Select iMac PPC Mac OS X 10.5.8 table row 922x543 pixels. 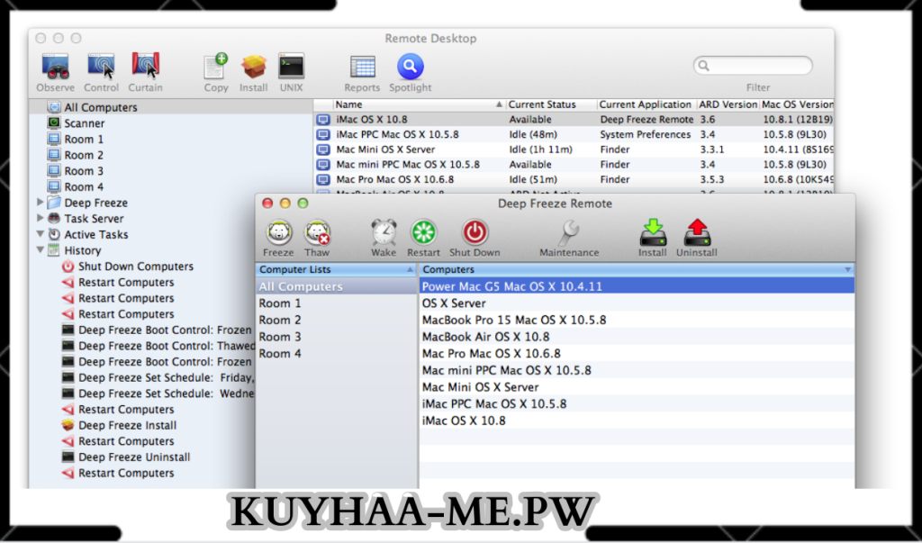[x=574, y=134]
